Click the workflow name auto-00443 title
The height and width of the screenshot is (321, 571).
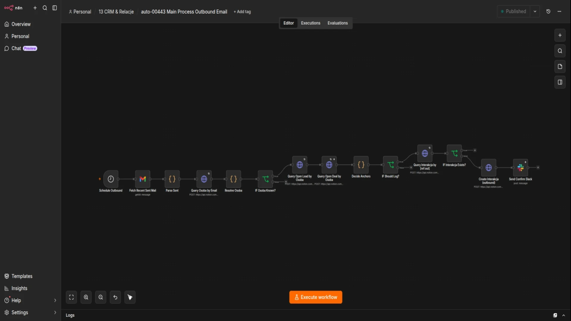tap(184, 12)
